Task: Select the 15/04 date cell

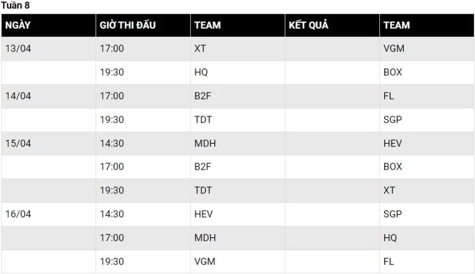Action: point(18,144)
